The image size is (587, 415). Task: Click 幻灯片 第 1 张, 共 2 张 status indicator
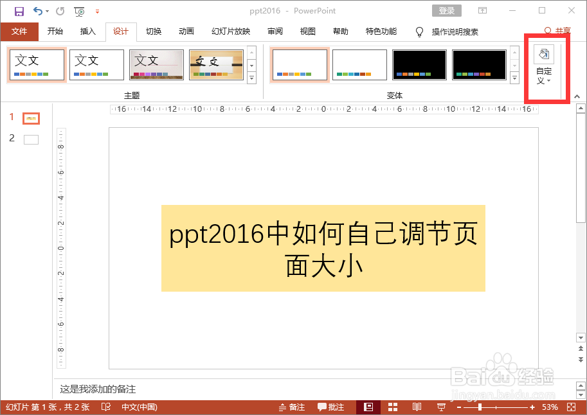point(48,407)
